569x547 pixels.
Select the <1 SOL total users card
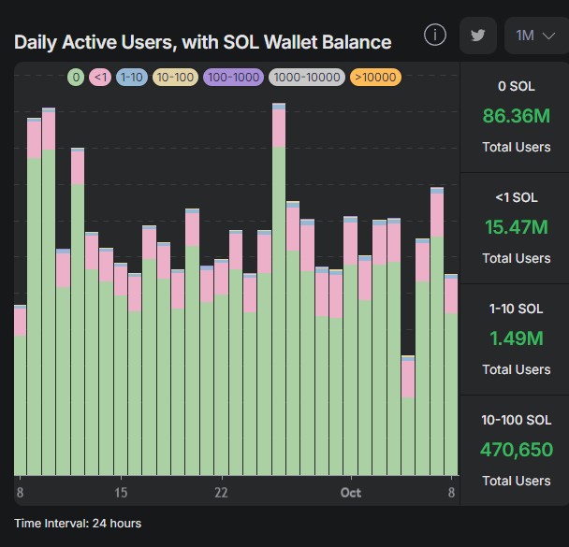[516, 227]
